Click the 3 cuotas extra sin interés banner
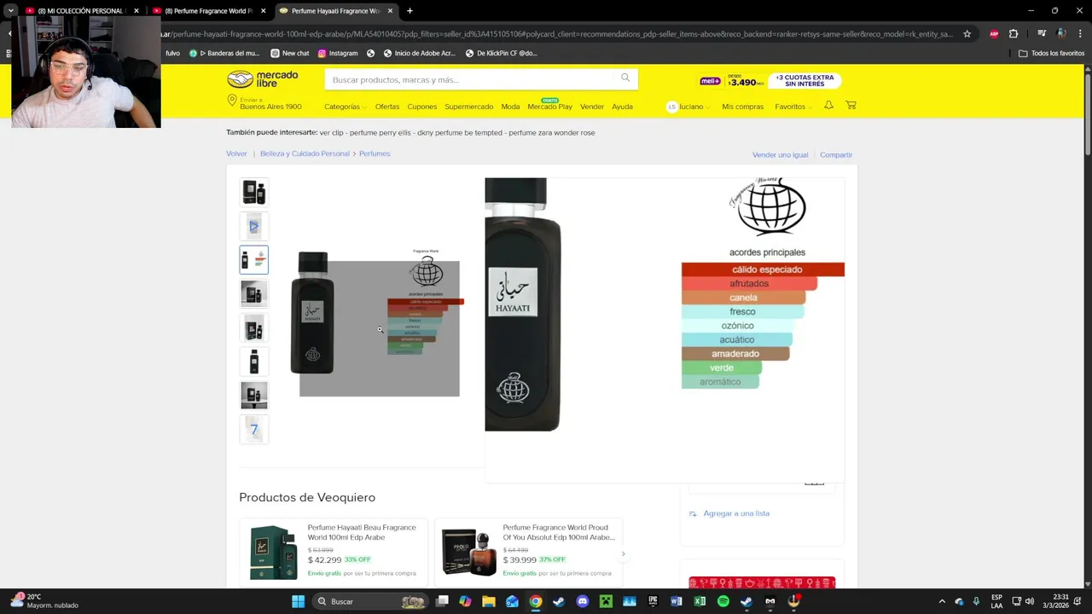This screenshot has height=614, width=1092. (x=804, y=80)
